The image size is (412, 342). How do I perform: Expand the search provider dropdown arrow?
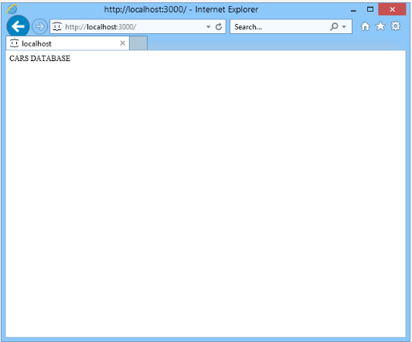344,26
